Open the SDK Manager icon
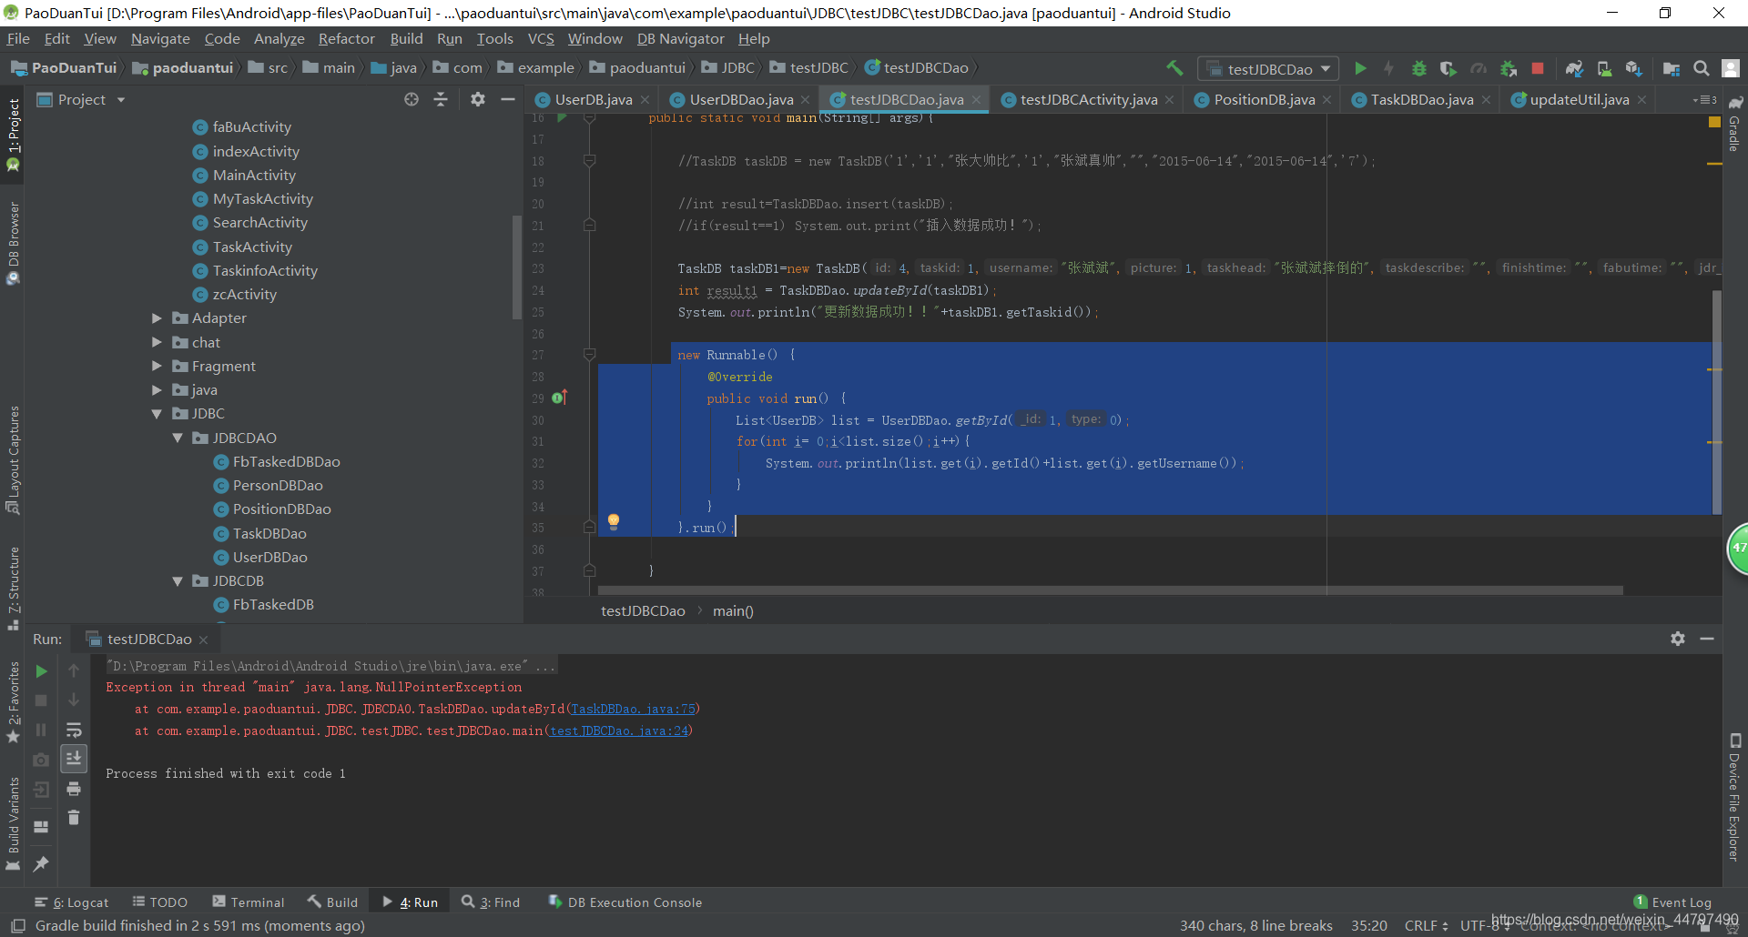This screenshot has width=1748, height=937. (1633, 68)
